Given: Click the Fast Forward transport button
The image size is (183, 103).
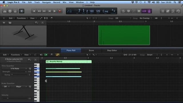Looking at the screenshot, I should 44,11.
